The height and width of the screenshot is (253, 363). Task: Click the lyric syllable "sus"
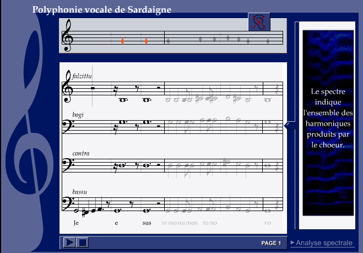146,223
